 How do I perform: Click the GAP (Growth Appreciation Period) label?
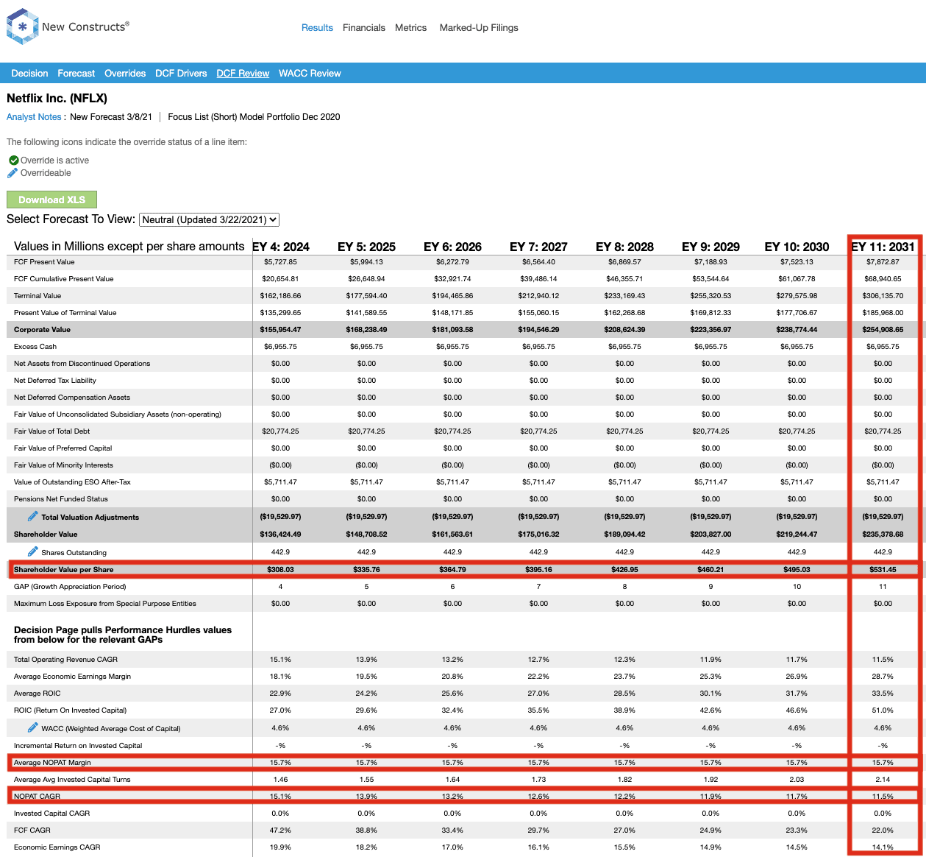pos(70,587)
